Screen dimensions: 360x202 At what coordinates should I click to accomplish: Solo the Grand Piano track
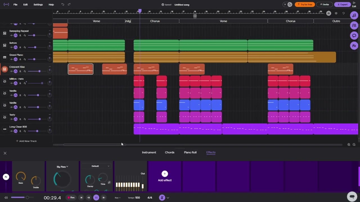point(15,59)
